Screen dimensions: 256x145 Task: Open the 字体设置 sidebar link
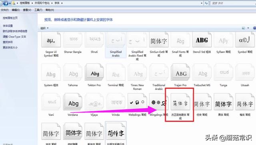pyautogui.click(x=8, y=26)
